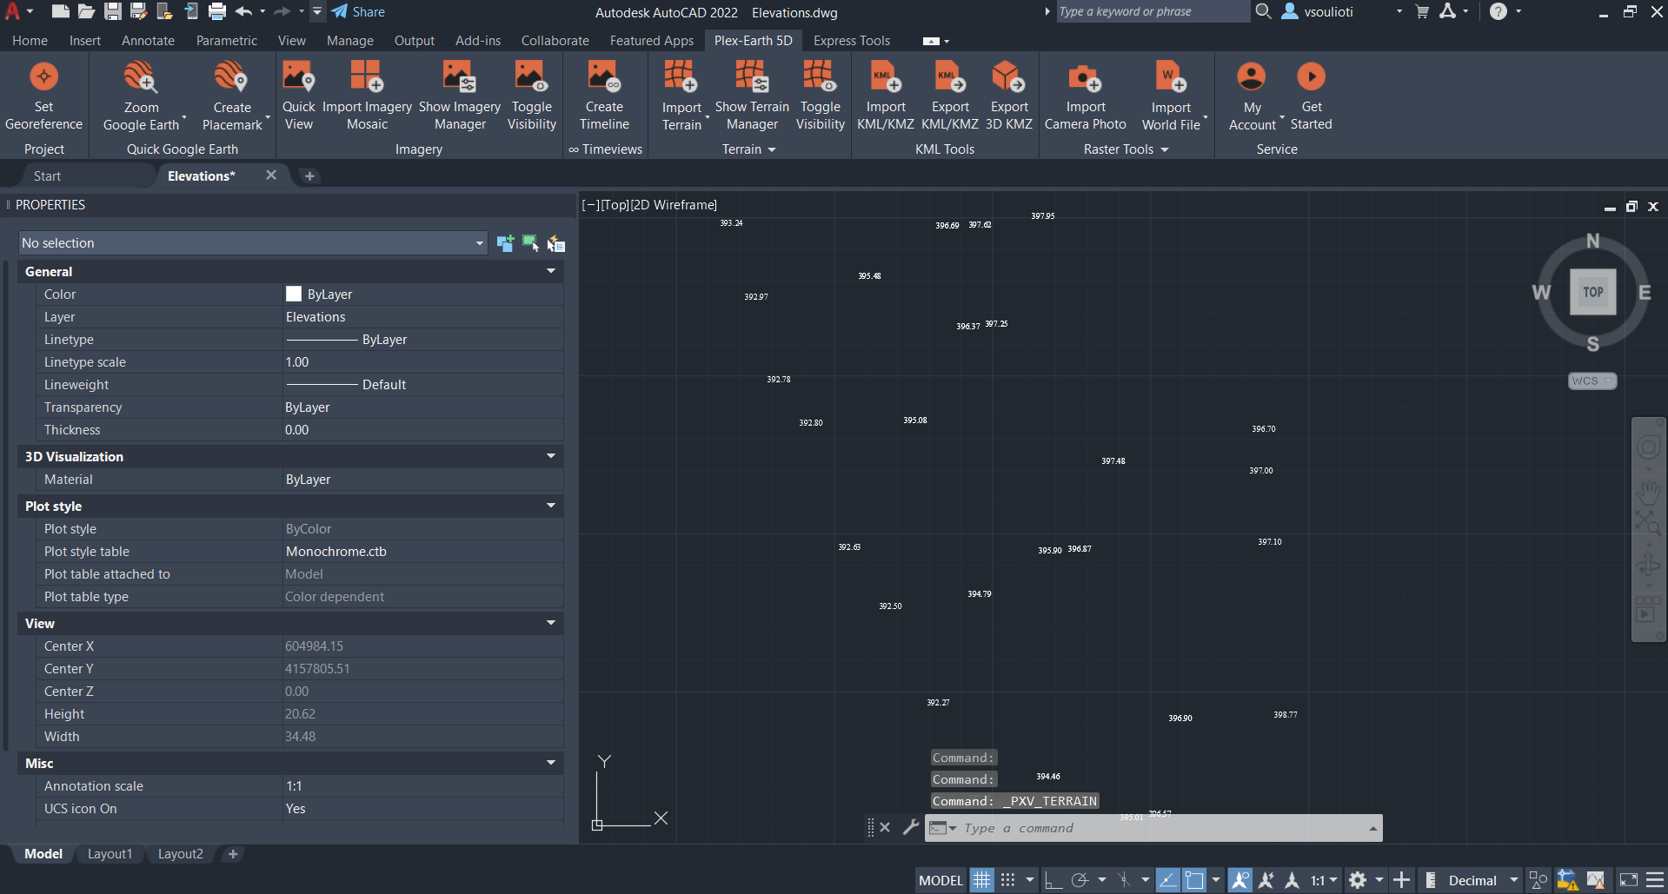Click the Plot printer icon
The height and width of the screenshot is (894, 1668).
(x=217, y=11)
